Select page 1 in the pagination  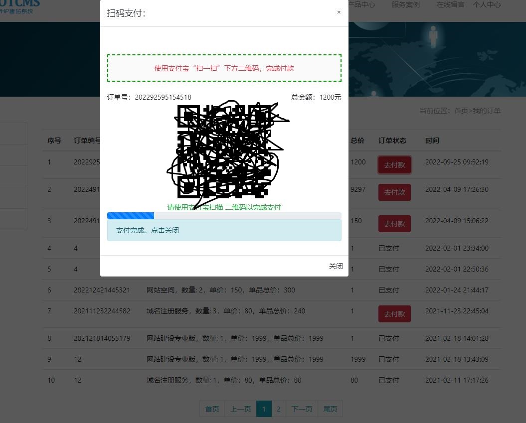264,409
